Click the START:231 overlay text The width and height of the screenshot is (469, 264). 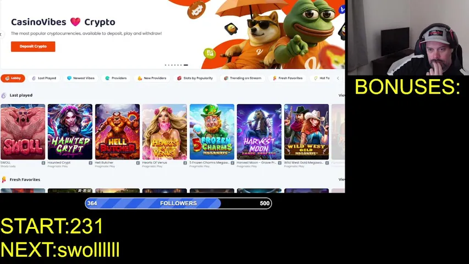tap(52, 226)
